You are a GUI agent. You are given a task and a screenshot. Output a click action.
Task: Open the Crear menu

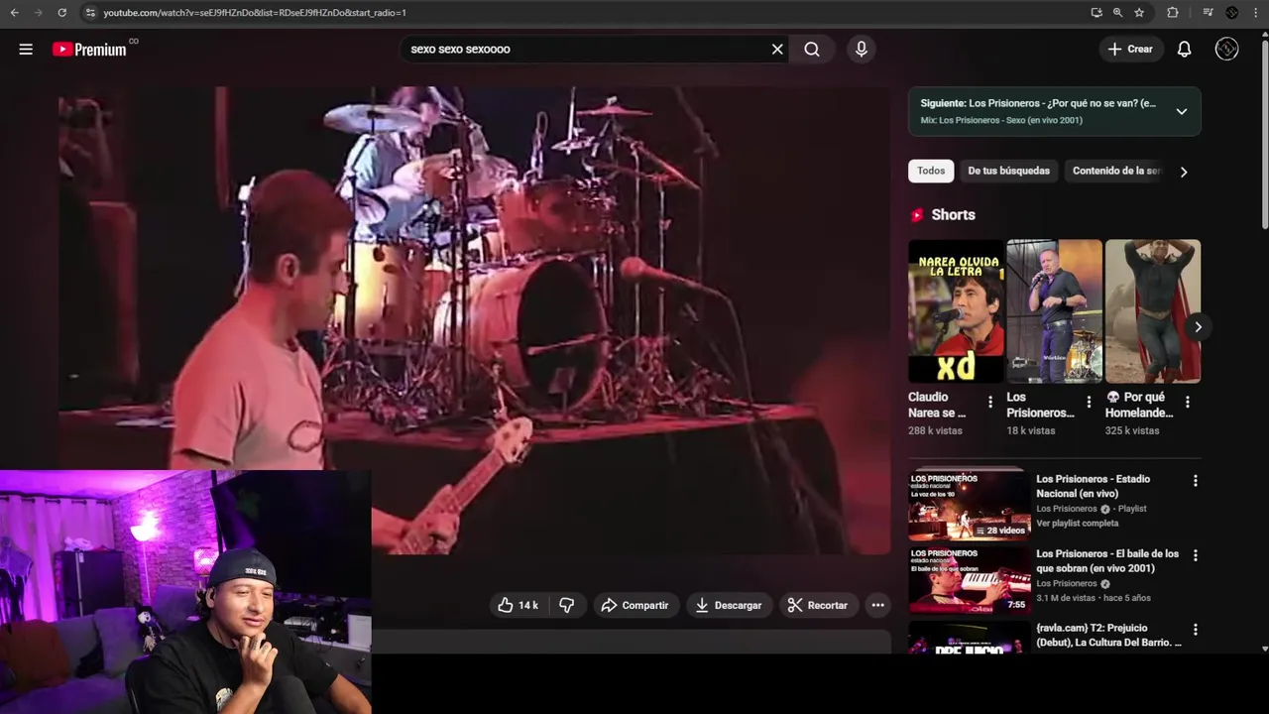tap(1130, 49)
